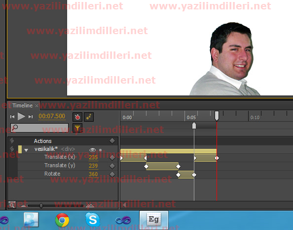Image resolution: width=293 pixels, height=230 pixels.
Task: Click the Zoom Timeline to Fit icon
Action: tap(12, 205)
